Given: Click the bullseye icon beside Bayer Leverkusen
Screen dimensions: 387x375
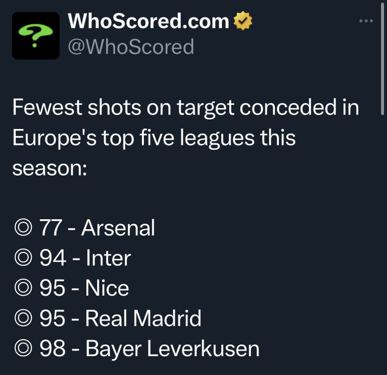Looking at the screenshot, I should tap(22, 349).
